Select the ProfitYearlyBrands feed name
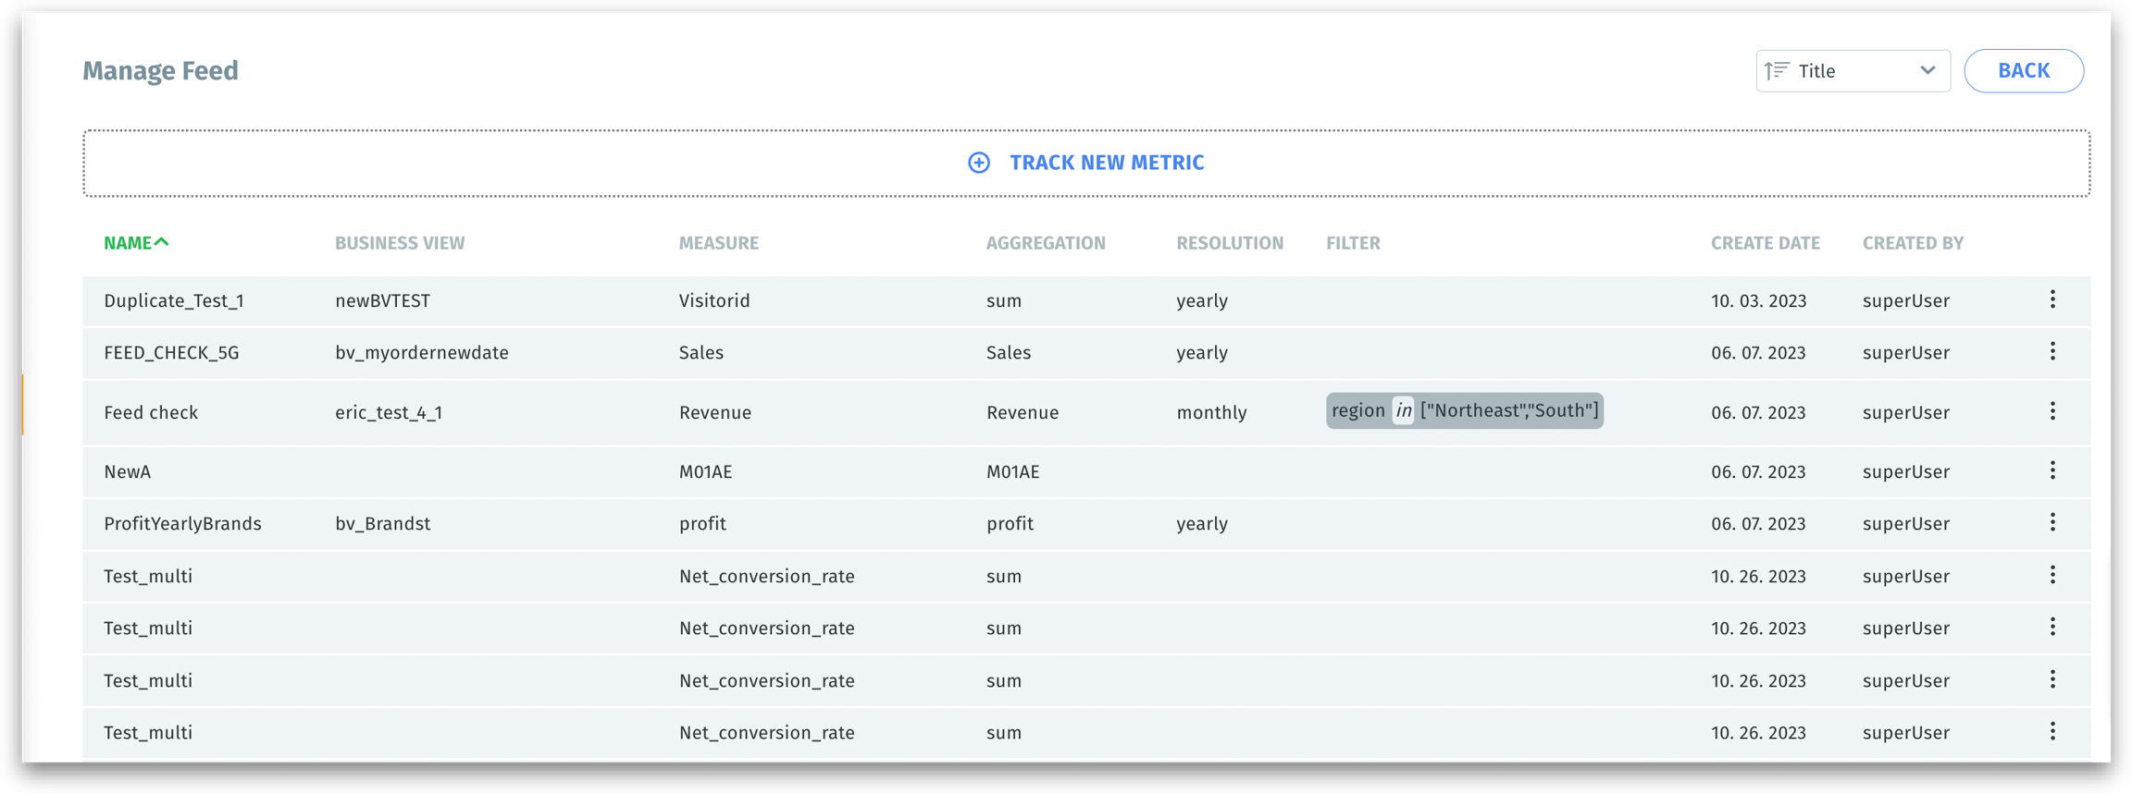Viewport: 2132px width, 793px height. coord(182,524)
